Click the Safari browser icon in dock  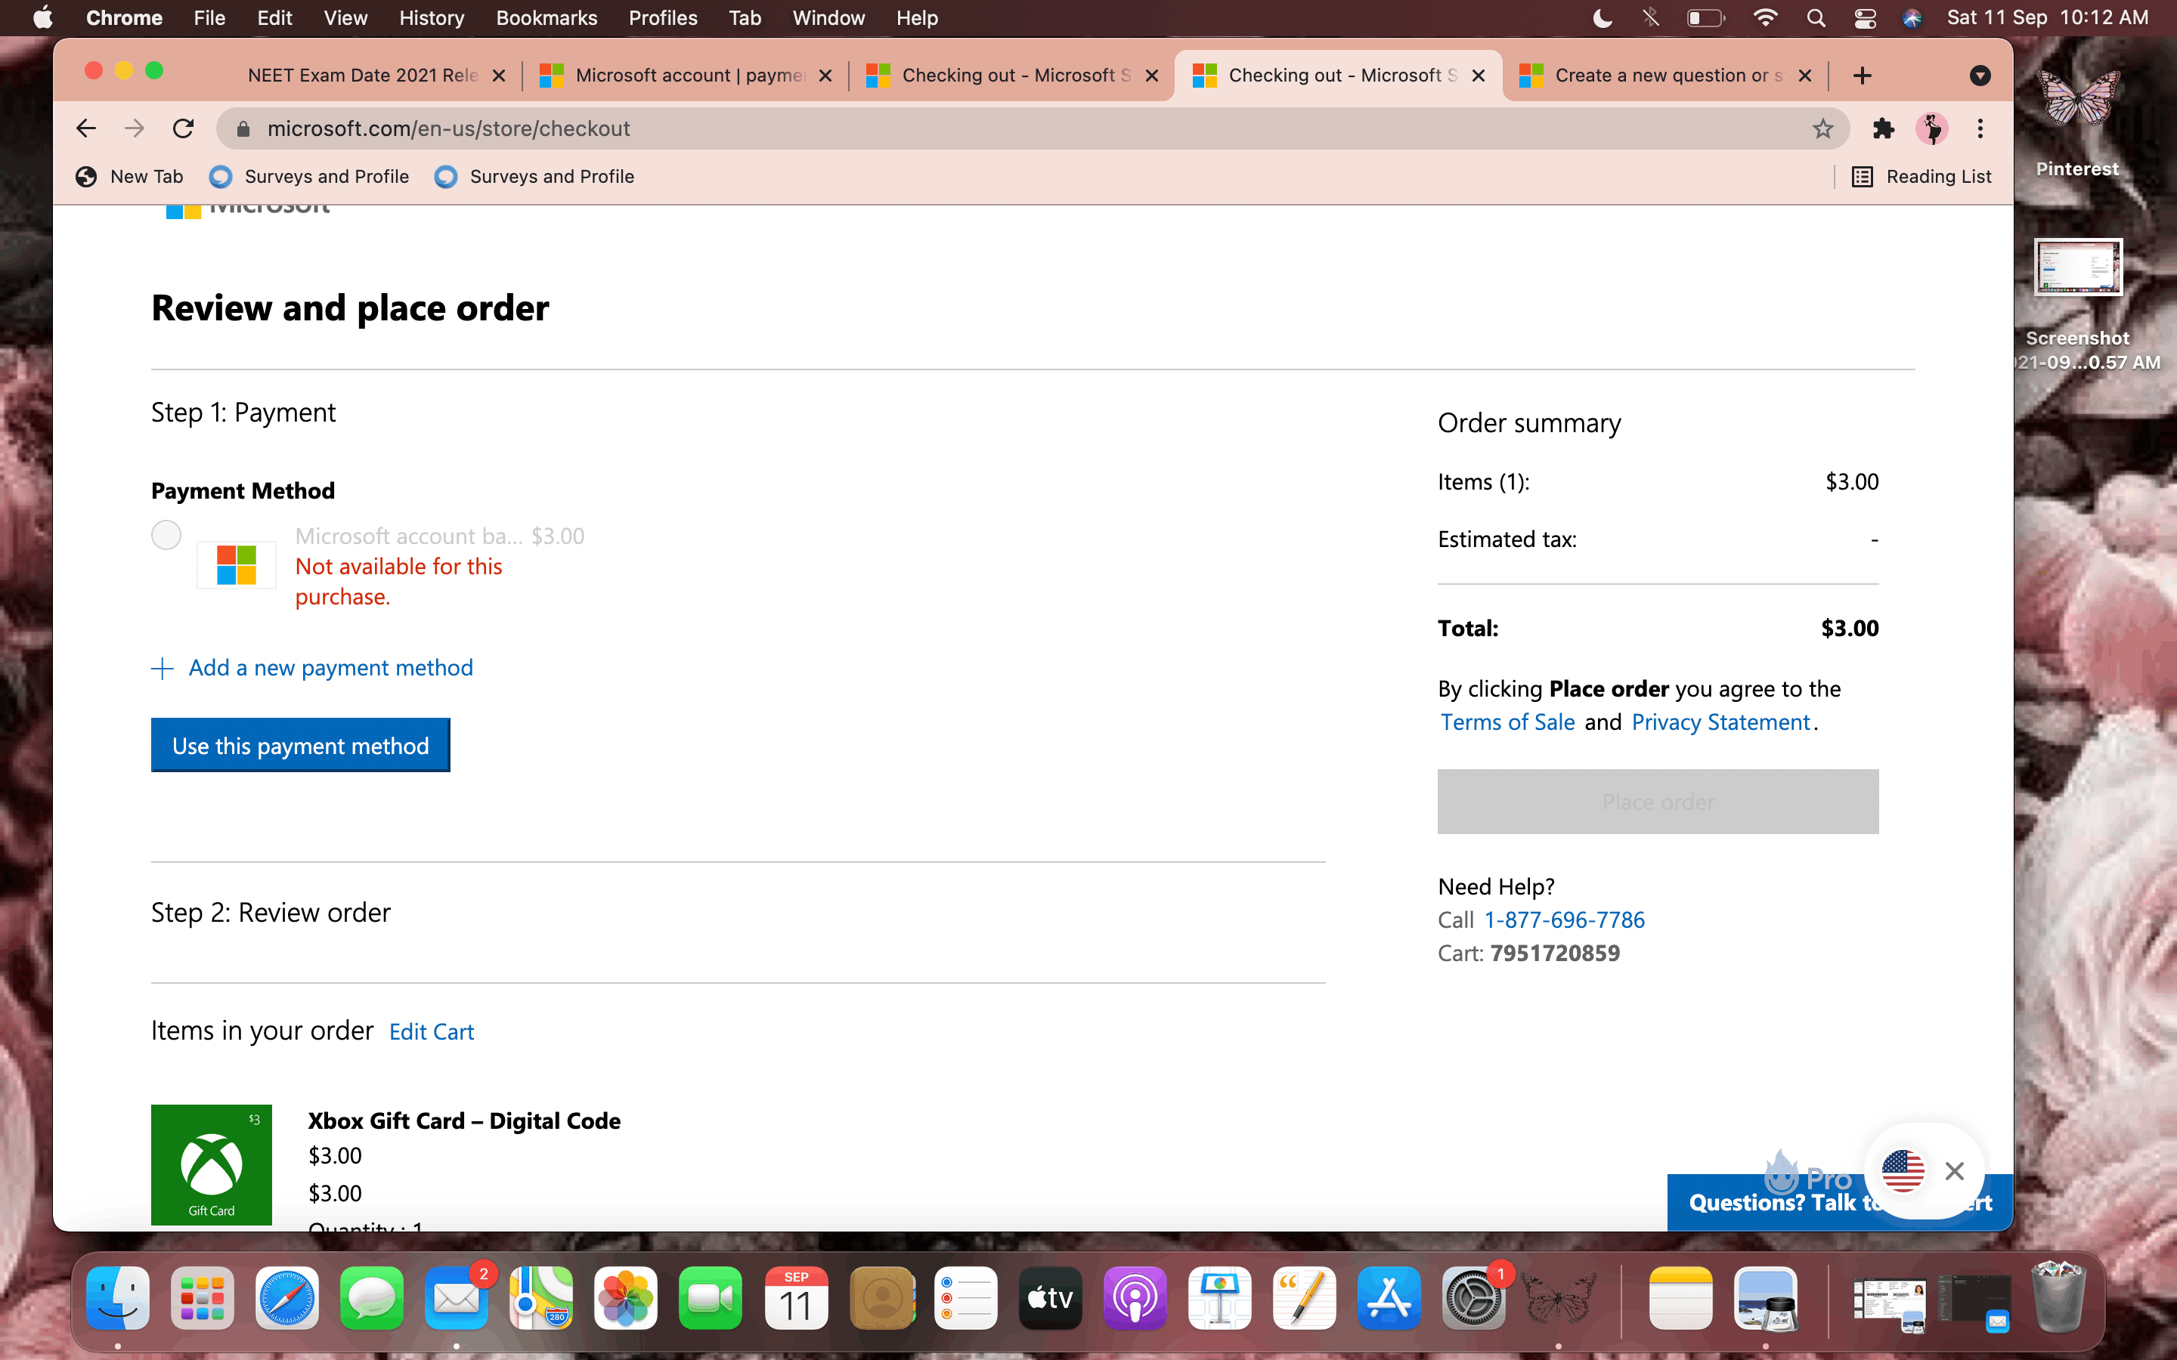click(290, 1299)
